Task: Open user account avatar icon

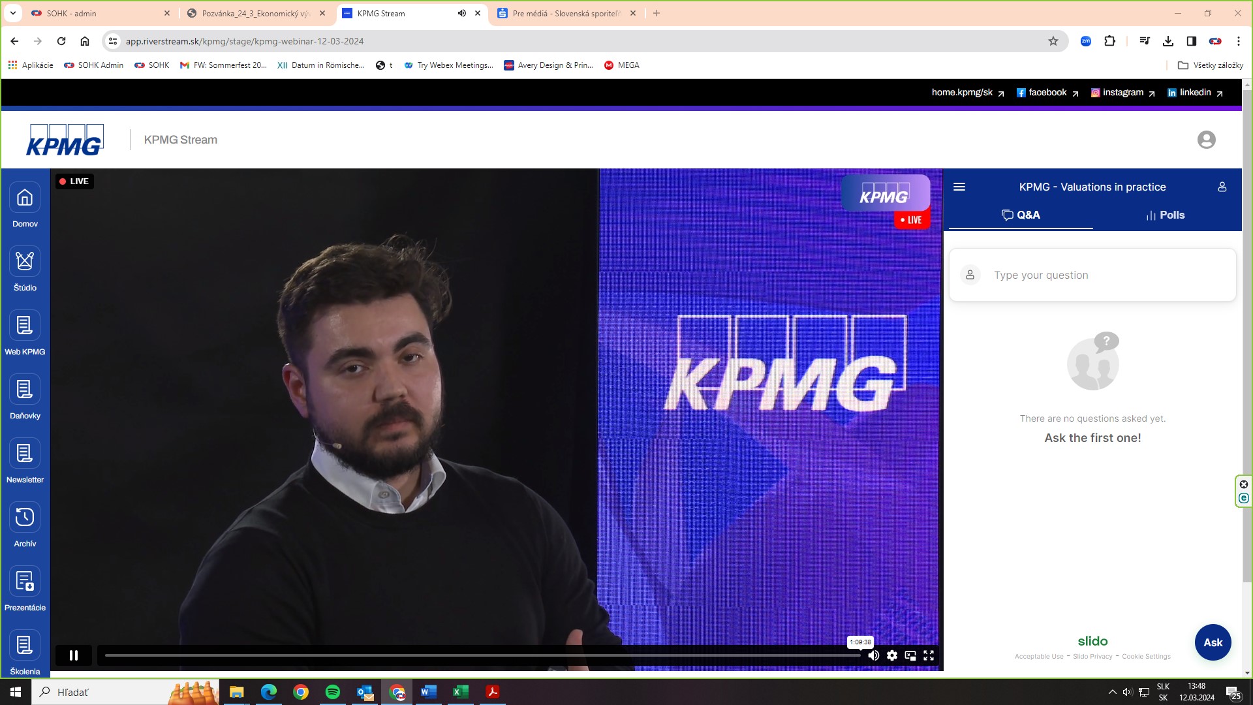Action: pos(1206,140)
